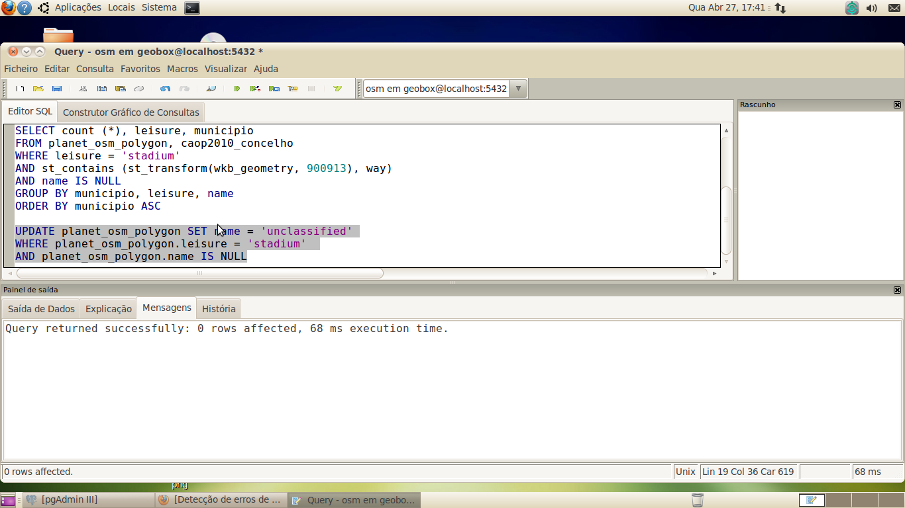Click the Cancel query toolbar icon

tap(311, 89)
